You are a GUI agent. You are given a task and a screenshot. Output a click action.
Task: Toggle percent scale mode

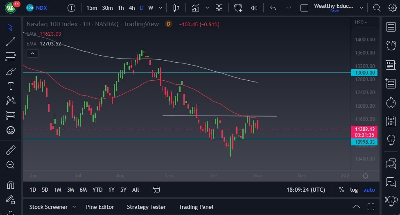(341, 190)
